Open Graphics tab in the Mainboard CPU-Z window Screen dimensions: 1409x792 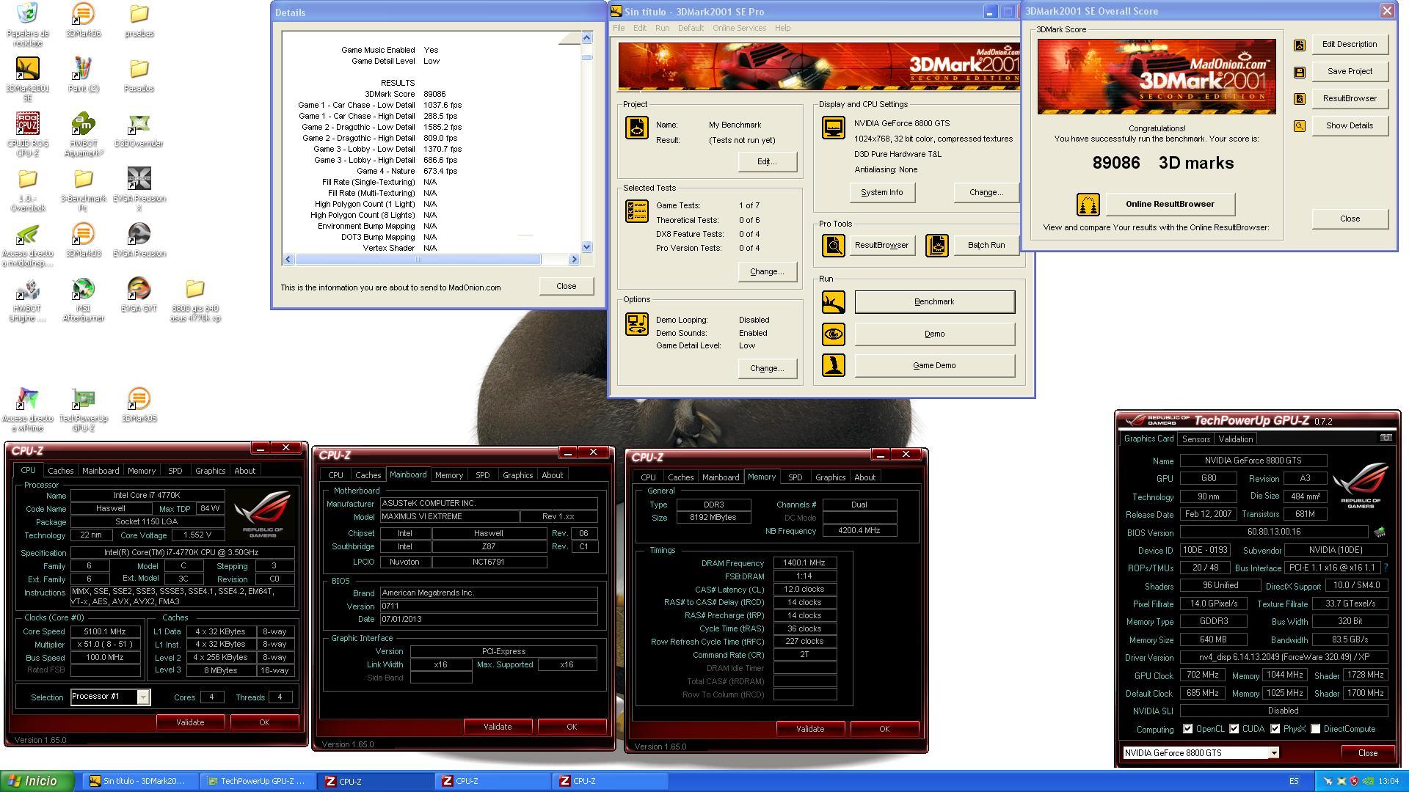click(x=517, y=475)
